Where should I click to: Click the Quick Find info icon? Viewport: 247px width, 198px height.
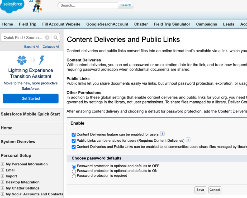(x=47, y=37)
